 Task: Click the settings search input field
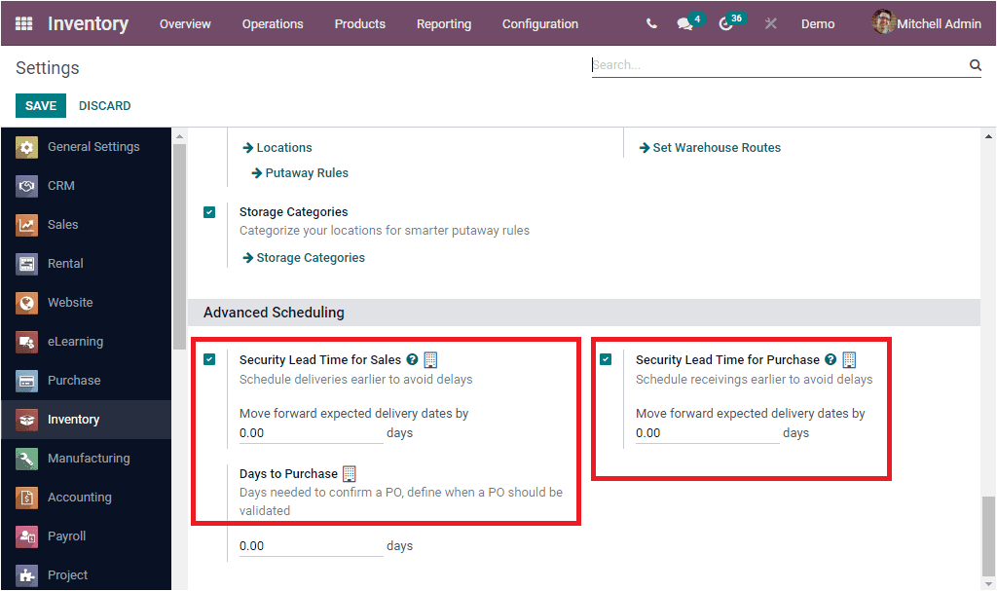pyautogui.click(x=779, y=65)
